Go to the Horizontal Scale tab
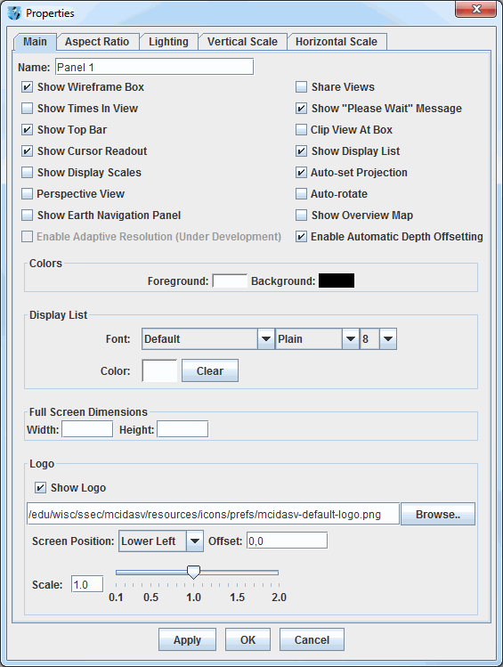Viewport: 503px width, 667px height. 337,42
